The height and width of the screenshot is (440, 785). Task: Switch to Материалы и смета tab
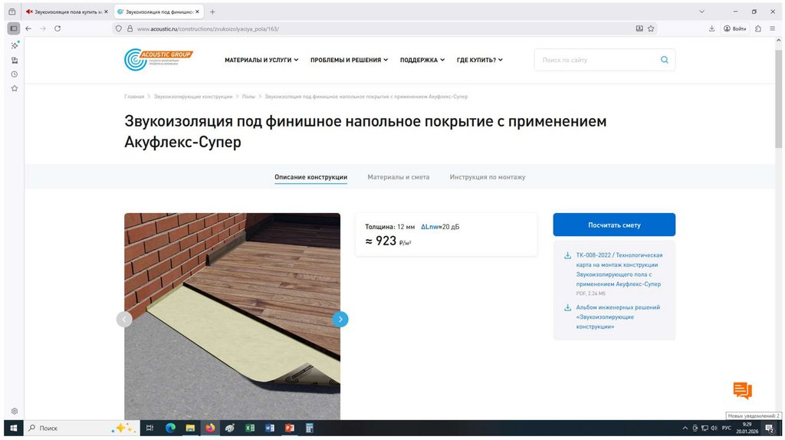399,177
